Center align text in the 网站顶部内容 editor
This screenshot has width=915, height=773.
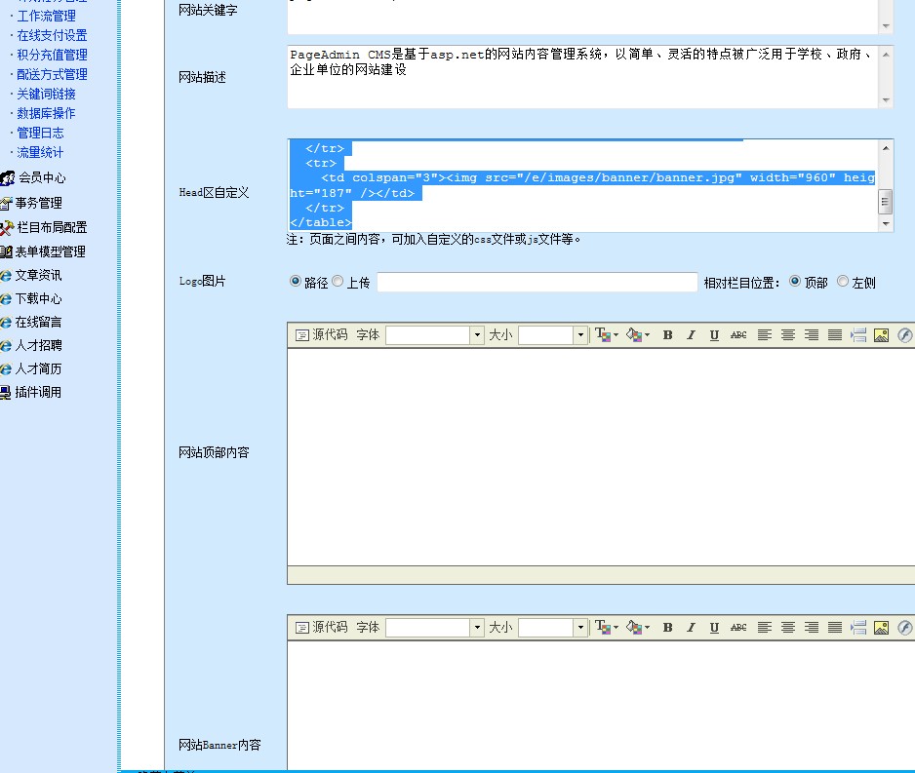(x=787, y=335)
